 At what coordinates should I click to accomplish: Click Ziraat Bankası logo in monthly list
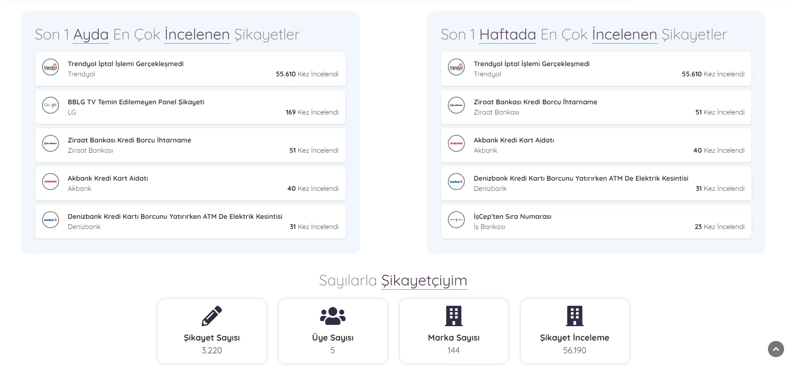(51, 143)
